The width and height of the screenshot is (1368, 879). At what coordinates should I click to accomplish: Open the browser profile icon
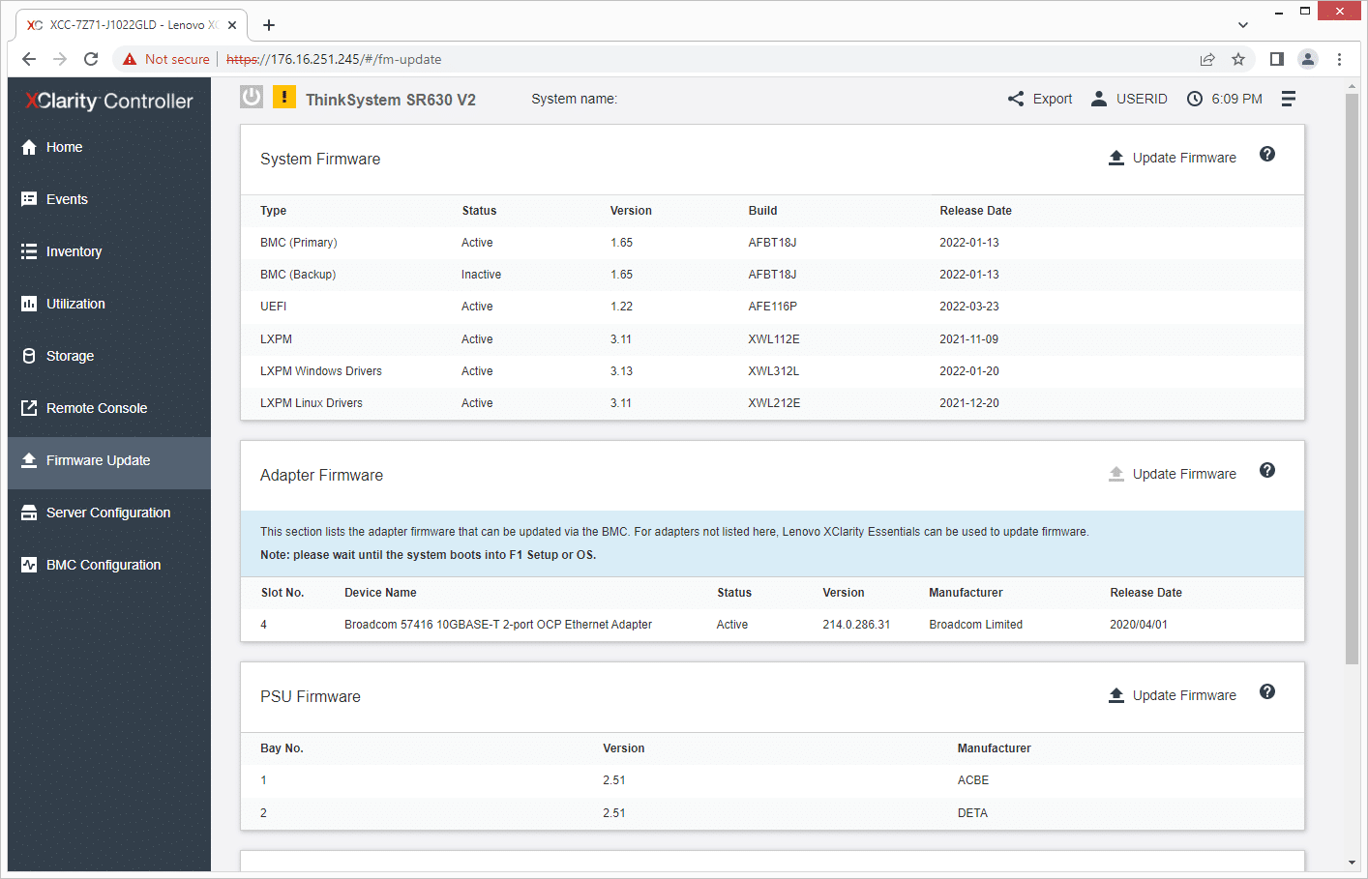pyautogui.click(x=1308, y=59)
